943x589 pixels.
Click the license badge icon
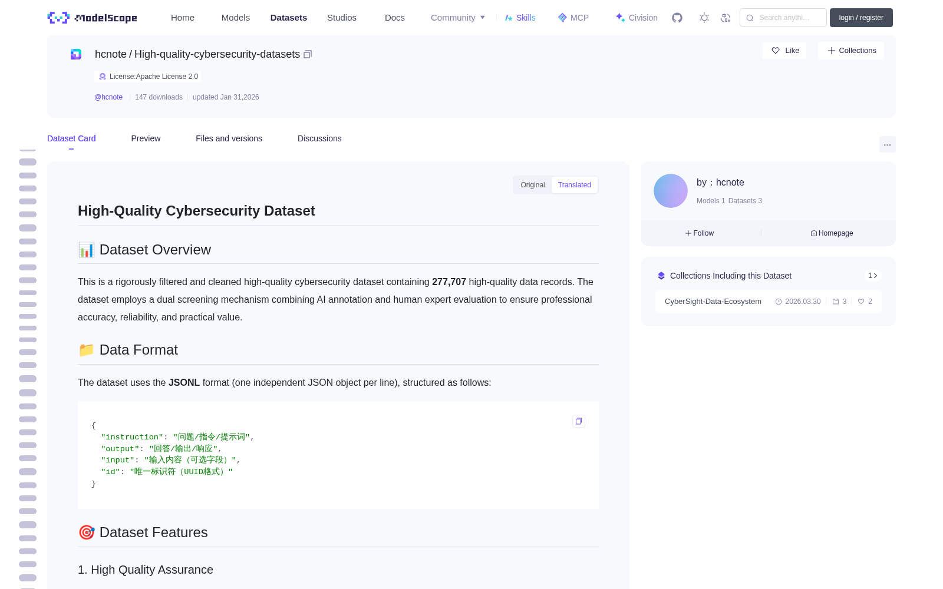click(103, 77)
